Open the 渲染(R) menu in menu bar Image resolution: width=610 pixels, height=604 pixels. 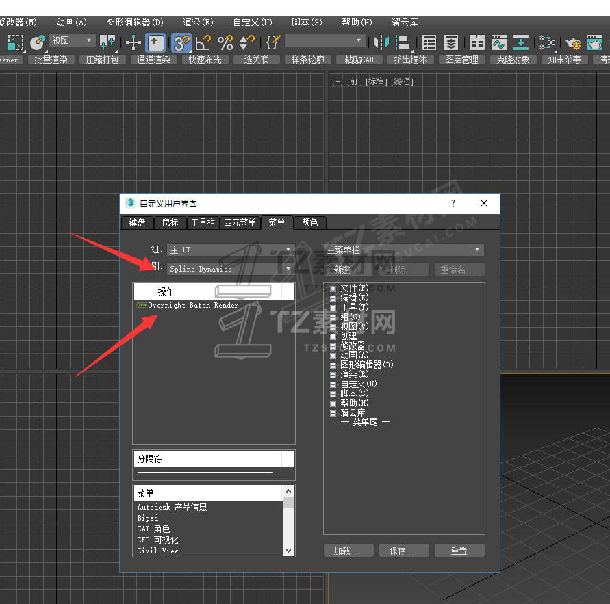[x=198, y=22]
